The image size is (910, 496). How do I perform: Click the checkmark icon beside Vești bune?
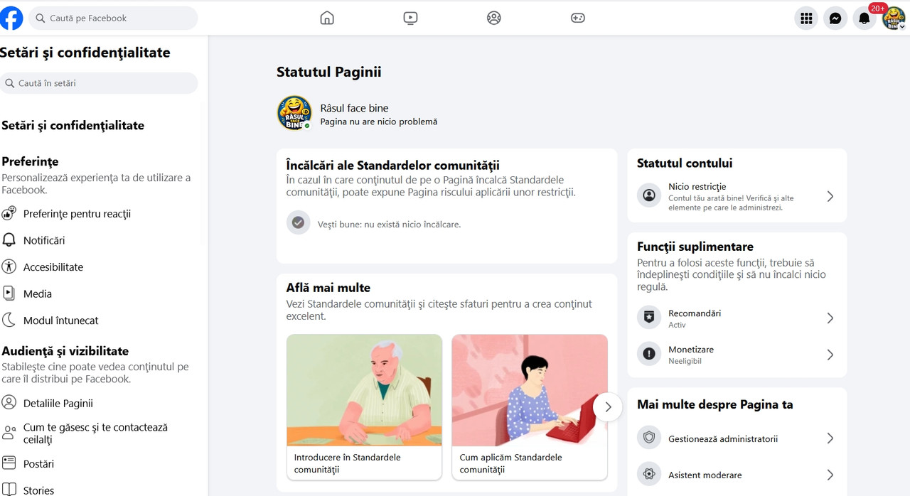(299, 223)
